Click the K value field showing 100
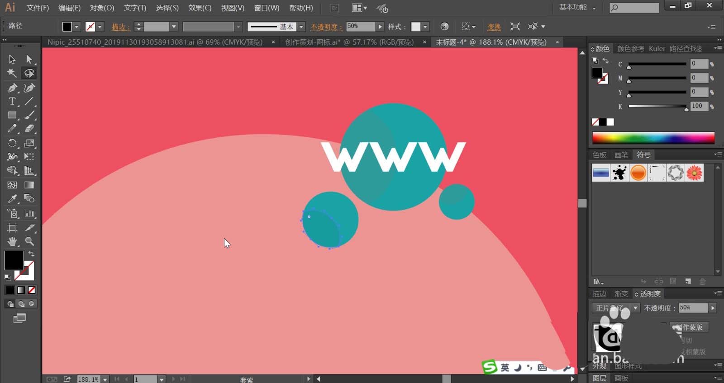Image resolution: width=724 pixels, height=383 pixels. [x=699, y=106]
